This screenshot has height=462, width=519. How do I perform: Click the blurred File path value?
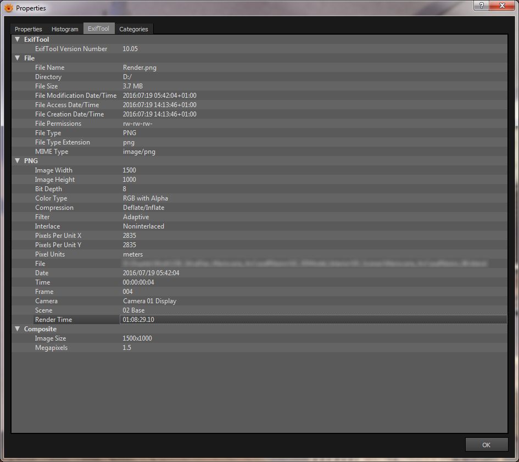(304, 264)
